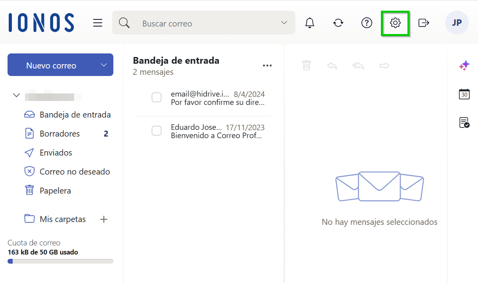The width and height of the screenshot is (478, 283).
Task: Refresh the mailbox with the sync icon
Action: click(338, 23)
